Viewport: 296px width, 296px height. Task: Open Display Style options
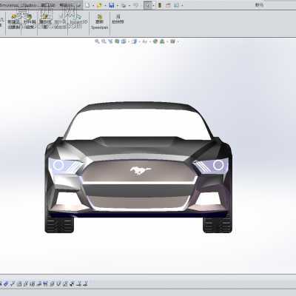pyautogui.click(x=135, y=41)
